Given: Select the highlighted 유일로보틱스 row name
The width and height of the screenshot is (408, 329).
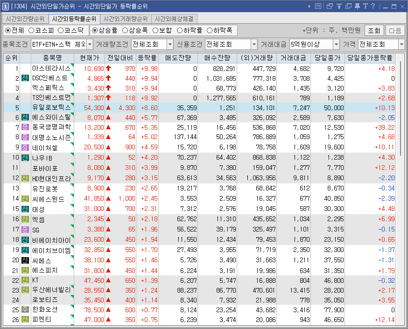Looking at the screenshot, I should coord(51,107).
